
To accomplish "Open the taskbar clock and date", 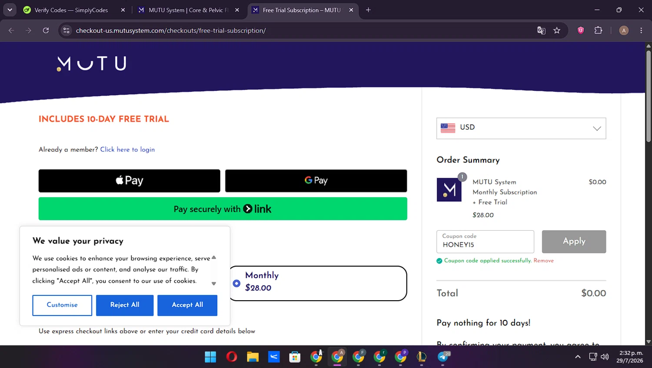I will tap(630, 357).
